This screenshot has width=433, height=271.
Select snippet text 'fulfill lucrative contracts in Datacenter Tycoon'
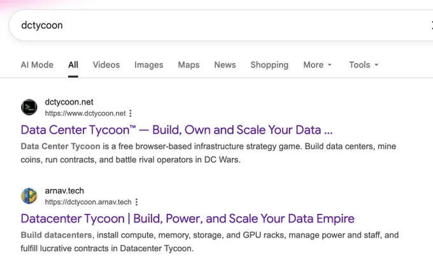pyautogui.click(x=106, y=249)
